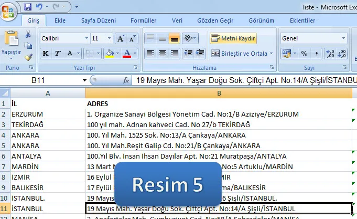The height and width of the screenshot is (219, 357).
Task: Click the Save icon in quick access toolbar
Action: [28, 7]
